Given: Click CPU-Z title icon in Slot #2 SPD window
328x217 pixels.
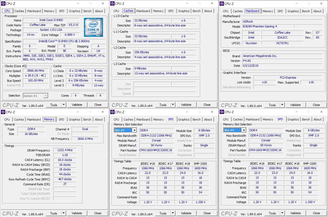Looking at the screenshot, I should point(112,112).
